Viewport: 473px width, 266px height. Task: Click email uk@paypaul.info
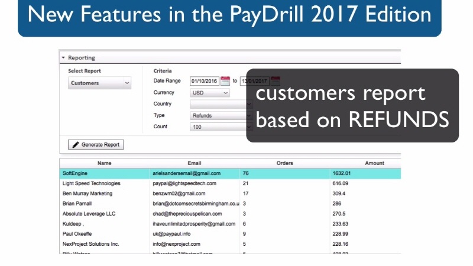[x=171, y=234]
